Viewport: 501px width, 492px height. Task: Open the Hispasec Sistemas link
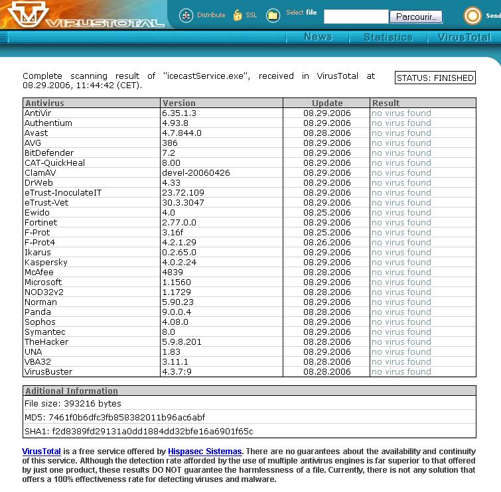[x=205, y=452]
